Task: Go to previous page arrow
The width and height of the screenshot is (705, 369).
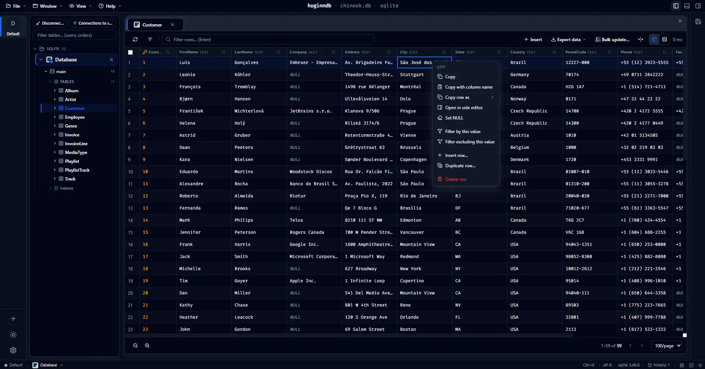Action: (x=630, y=345)
